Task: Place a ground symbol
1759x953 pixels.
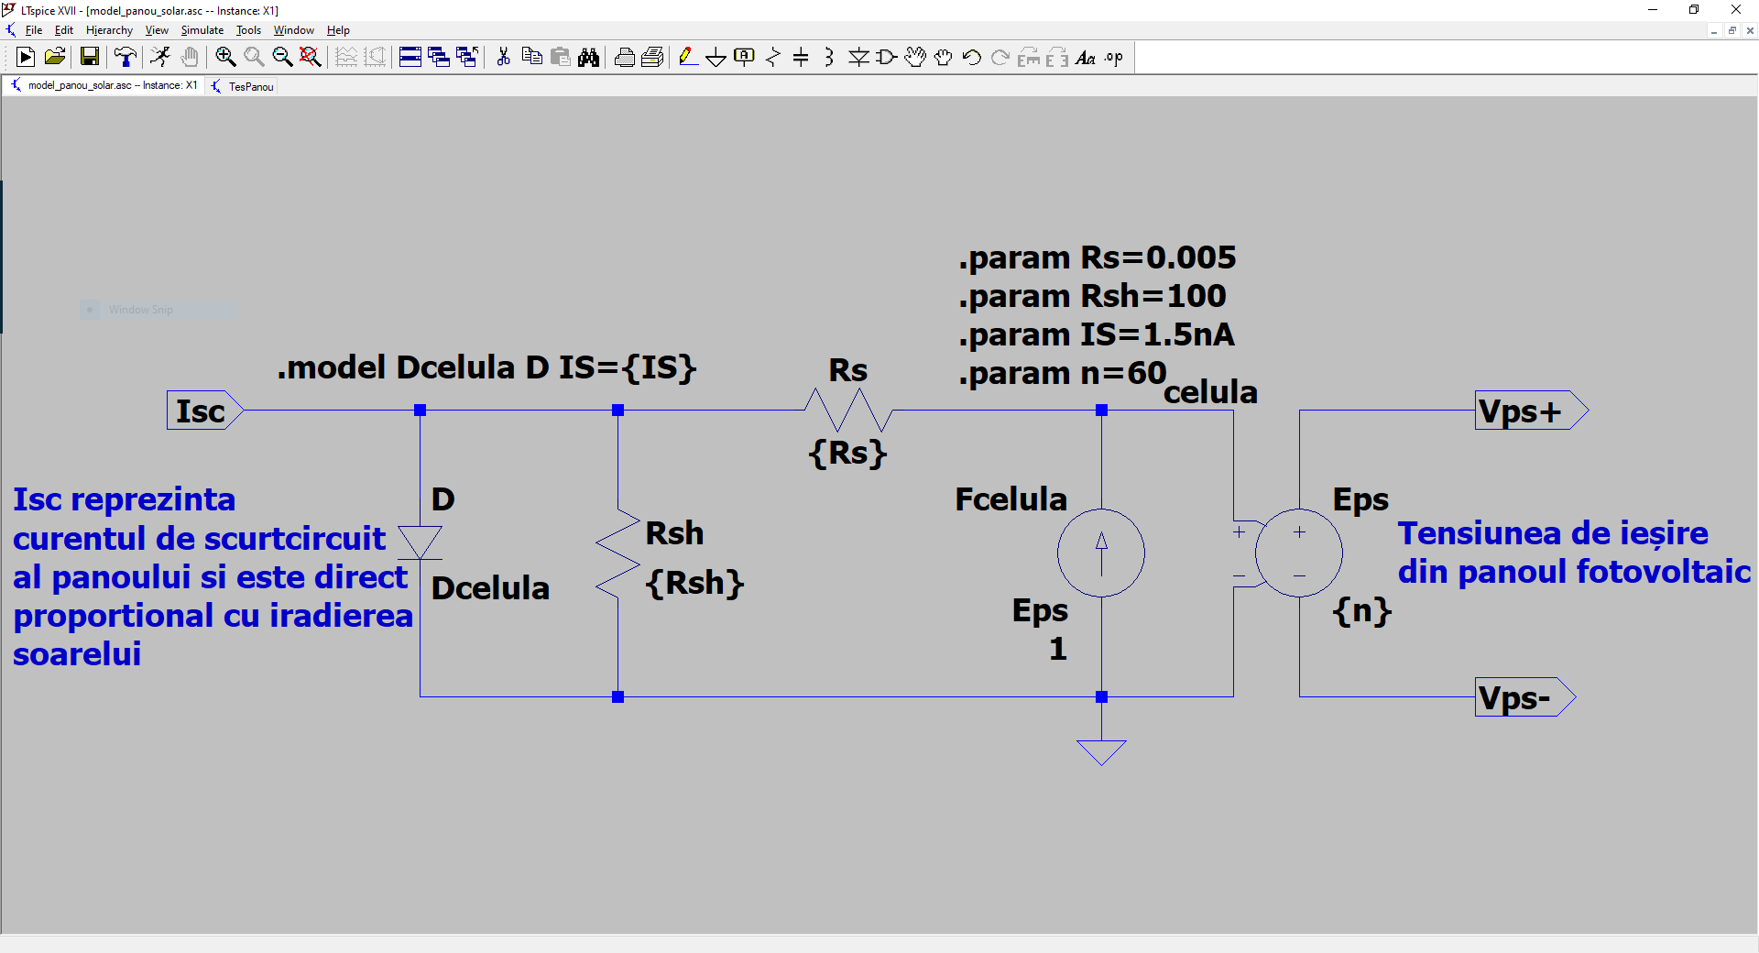Action: [x=716, y=58]
